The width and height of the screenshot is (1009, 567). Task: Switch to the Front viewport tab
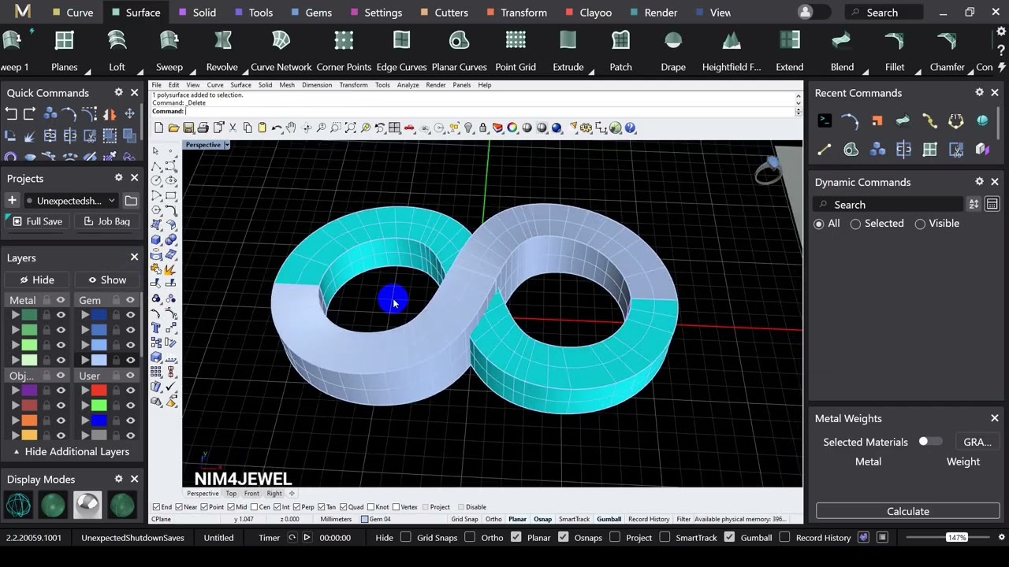coord(251,494)
